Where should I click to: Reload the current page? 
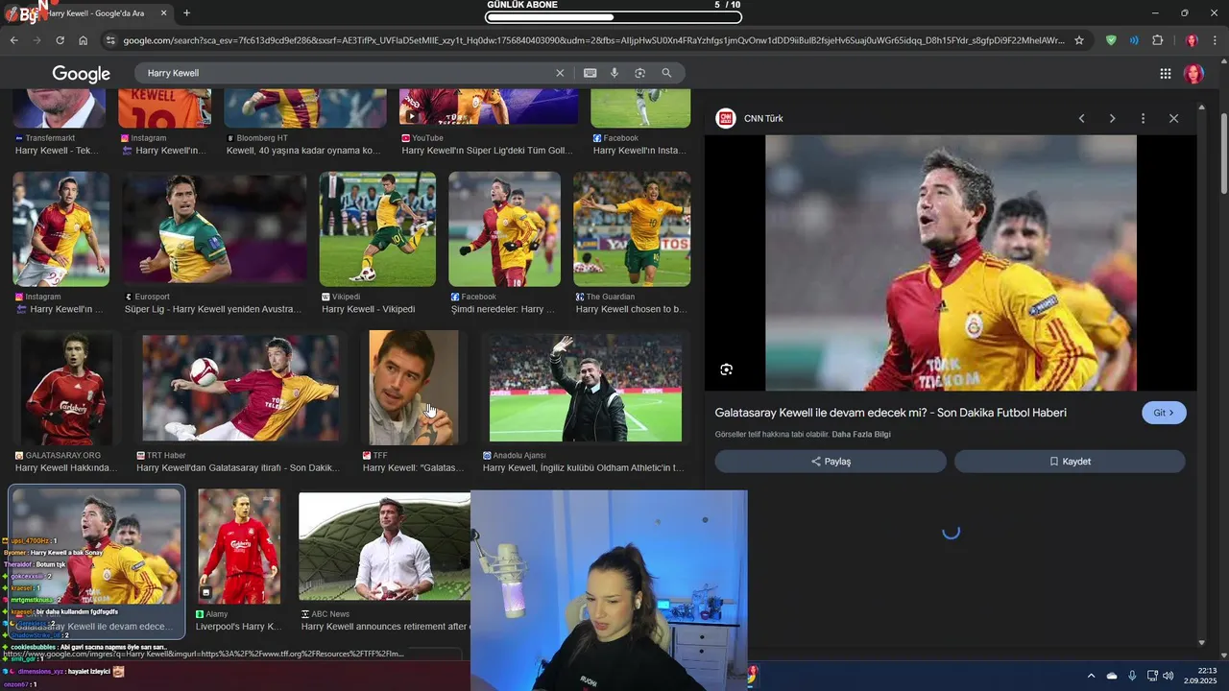tap(60, 40)
